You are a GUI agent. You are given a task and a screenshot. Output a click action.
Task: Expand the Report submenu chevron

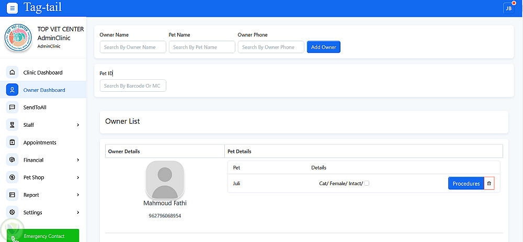[78, 195]
